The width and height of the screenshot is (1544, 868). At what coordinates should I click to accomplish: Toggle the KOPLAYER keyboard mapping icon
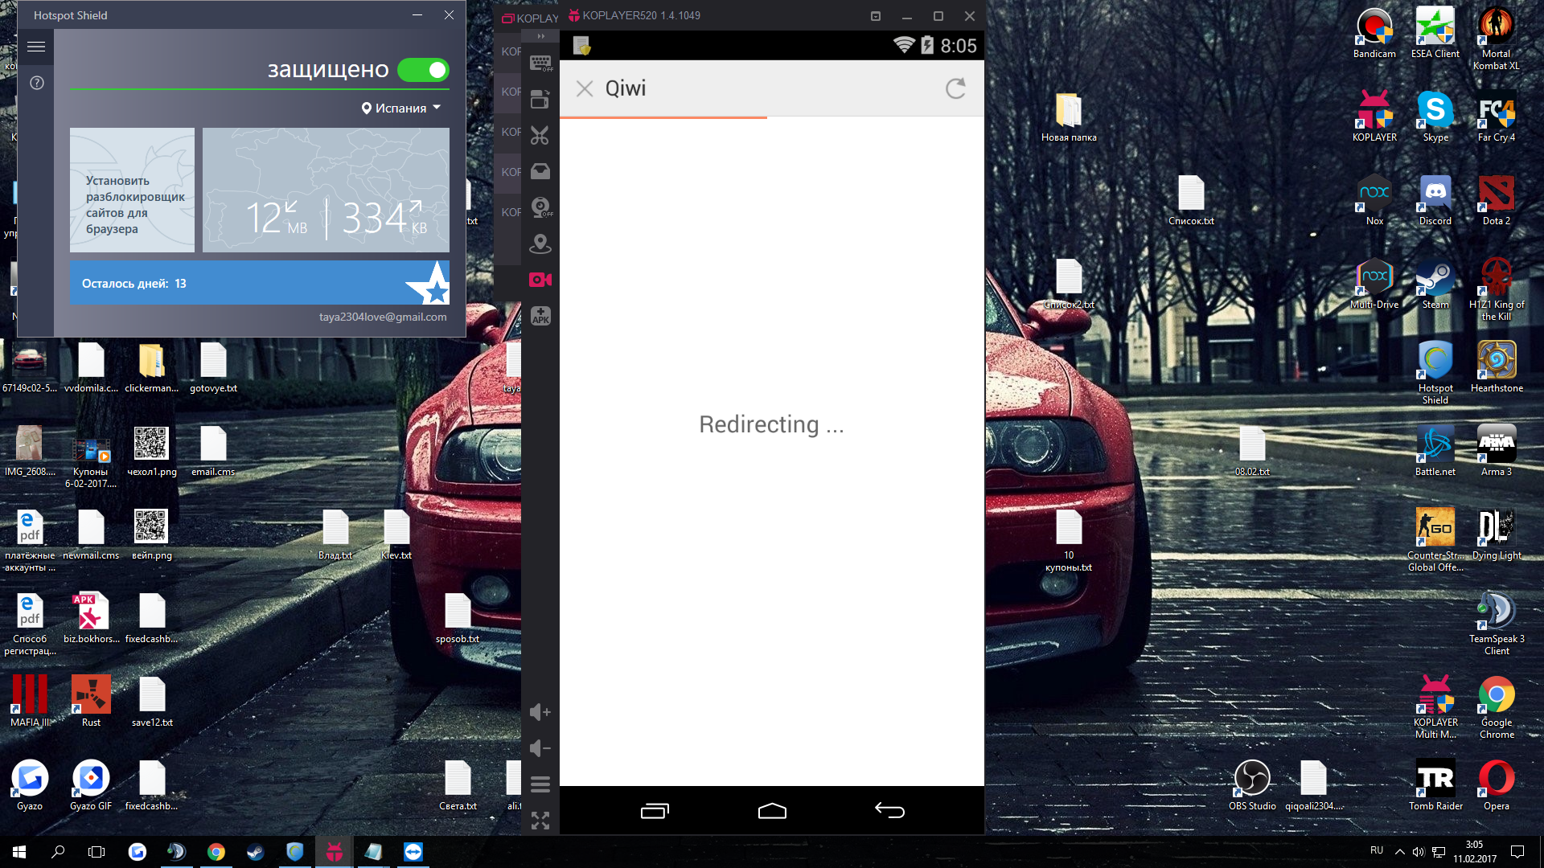(540, 63)
